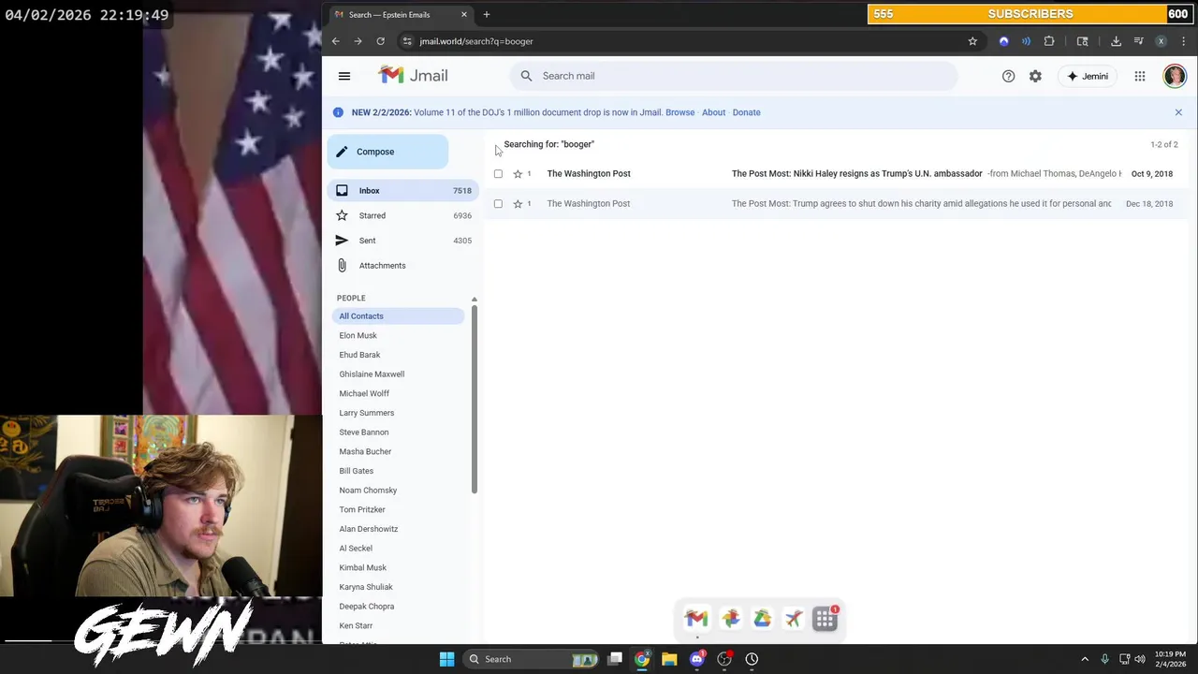1198x674 pixels.
Task: Open the Nikki Haley resigns email
Action: [x=835, y=173]
